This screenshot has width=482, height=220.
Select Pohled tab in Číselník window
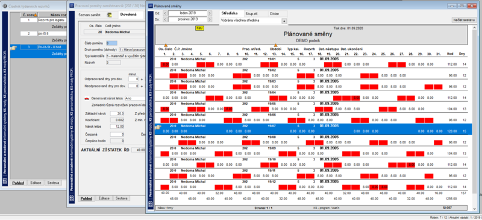coord(18,183)
